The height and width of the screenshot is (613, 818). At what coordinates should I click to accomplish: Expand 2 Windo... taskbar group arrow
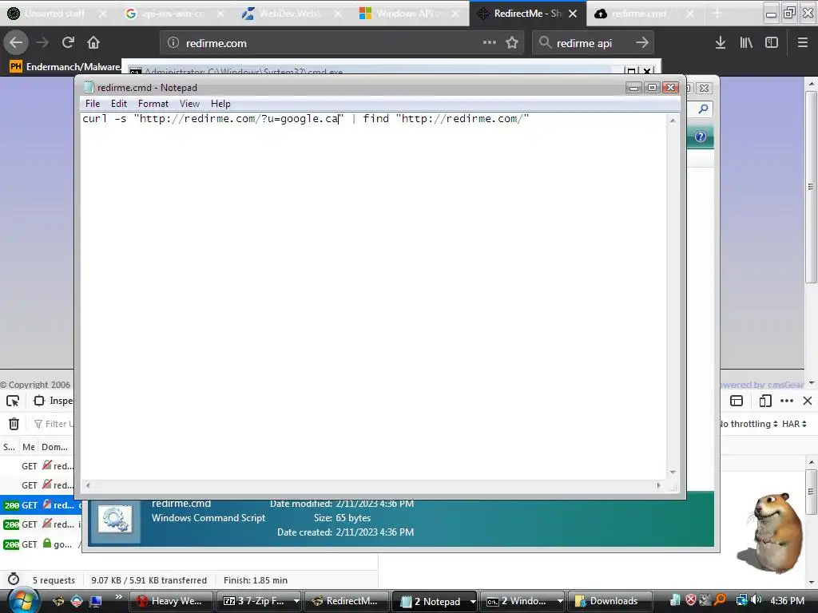[560, 601]
